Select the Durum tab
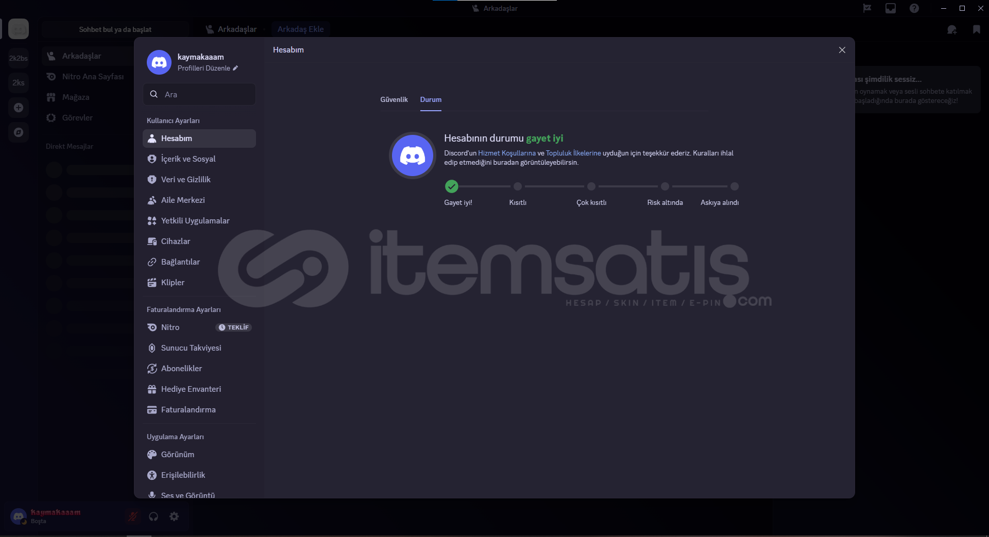989x537 pixels. [431, 100]
